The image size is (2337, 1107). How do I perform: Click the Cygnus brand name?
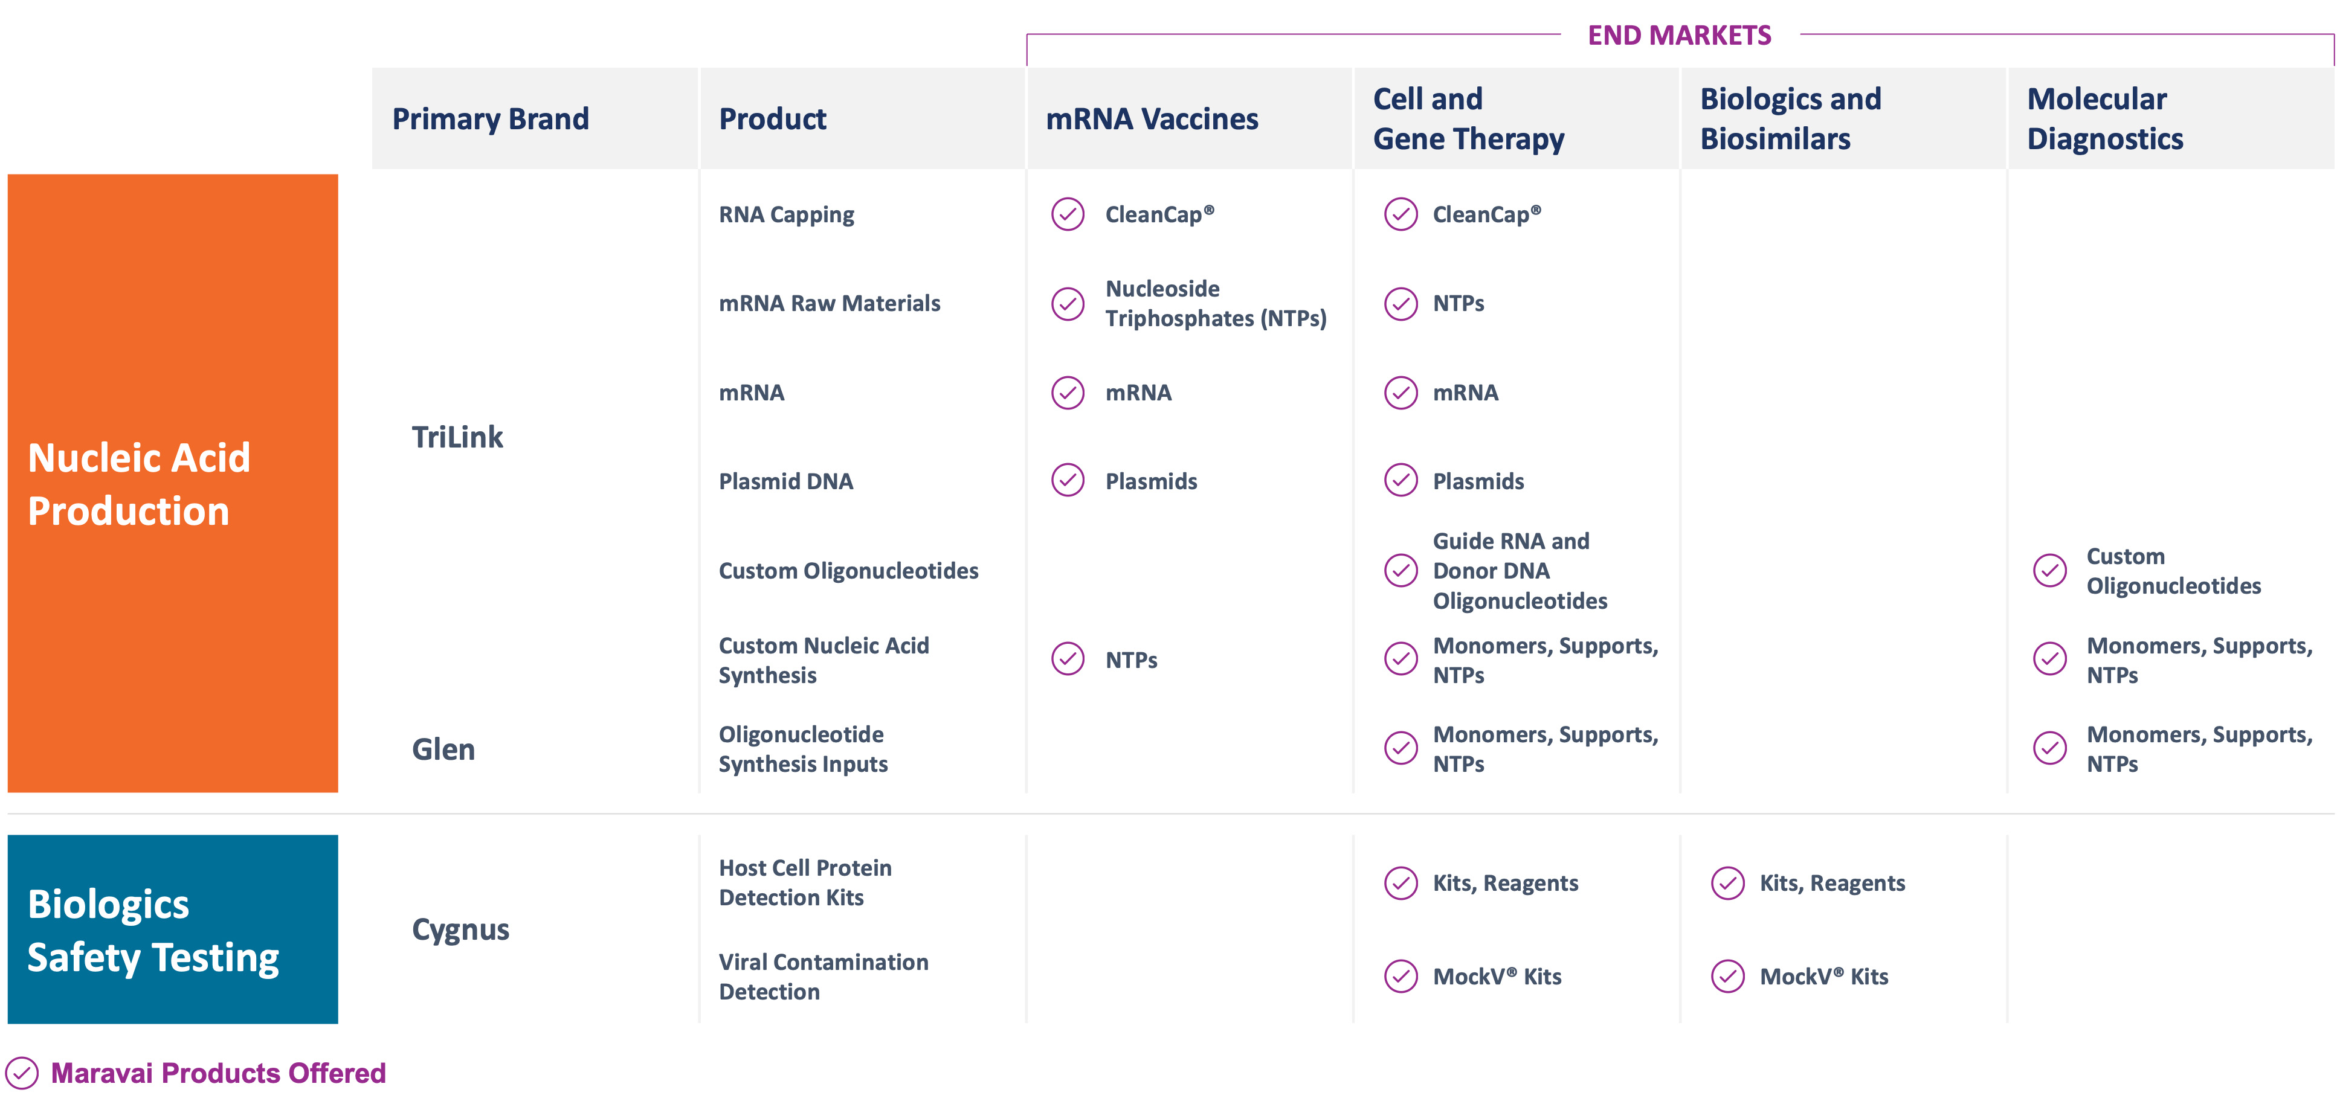coord(460,929)
